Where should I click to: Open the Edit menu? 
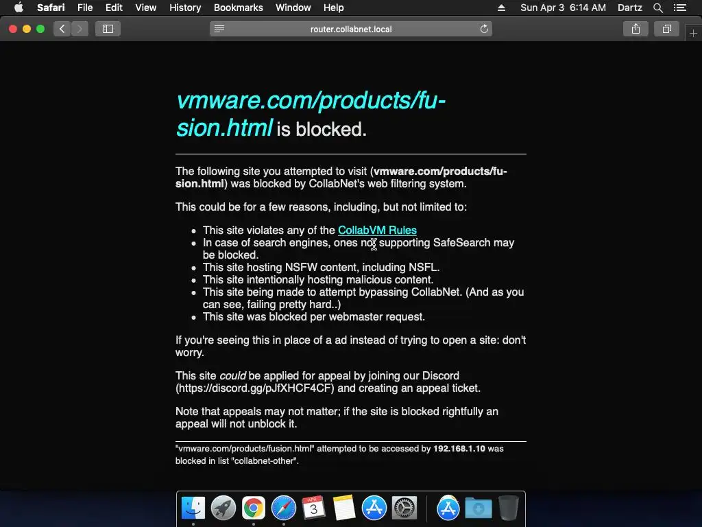pyautogui.click(x=114, y=8)
